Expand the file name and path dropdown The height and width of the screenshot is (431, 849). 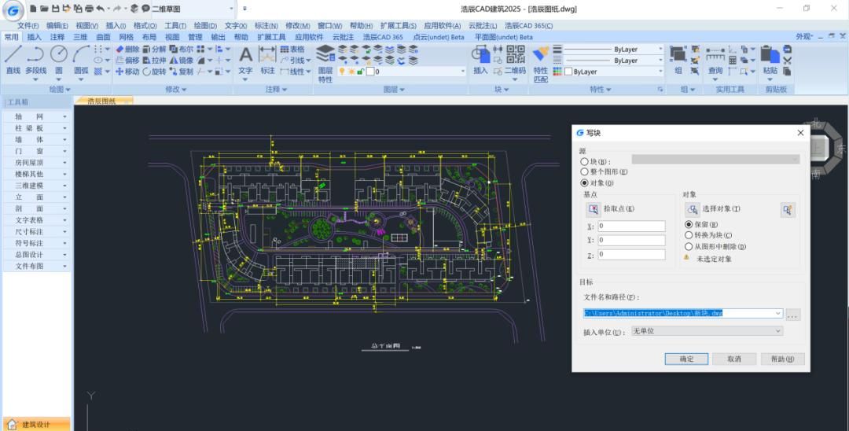(778, 313)
